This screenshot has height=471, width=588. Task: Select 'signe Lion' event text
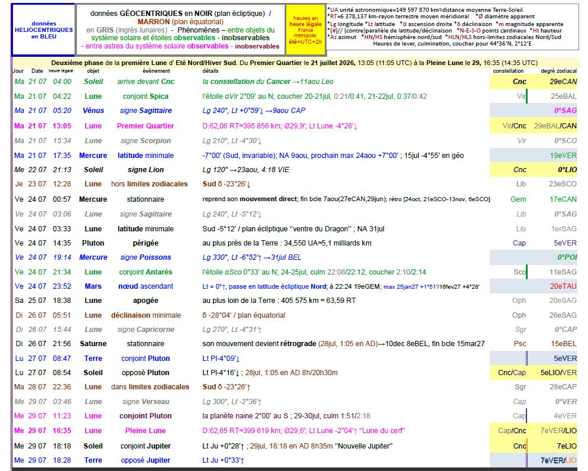point(146,169)
